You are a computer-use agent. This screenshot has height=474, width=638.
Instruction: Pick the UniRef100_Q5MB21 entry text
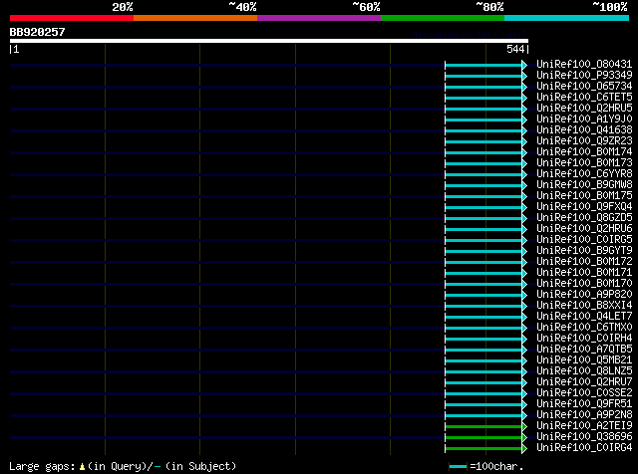[584, 360]
